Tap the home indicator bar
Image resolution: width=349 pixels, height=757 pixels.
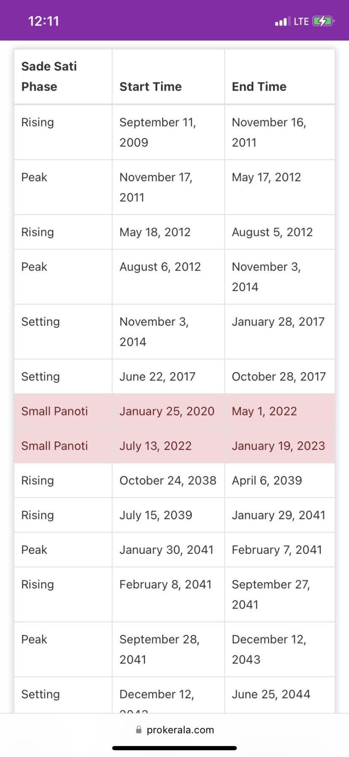(174, 748)
